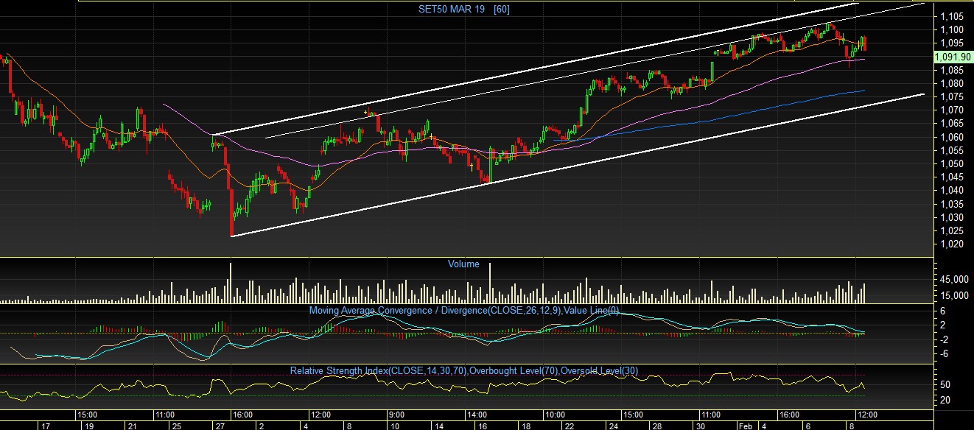
Task: Select the Moving Average Convergence / Divergence indicator title
Action: point(464,311)
